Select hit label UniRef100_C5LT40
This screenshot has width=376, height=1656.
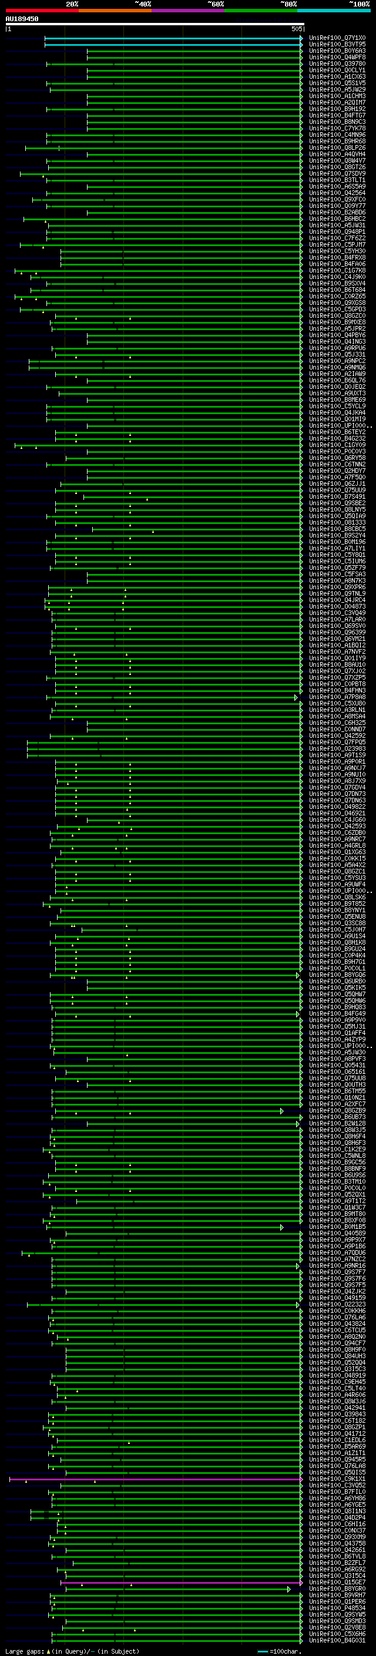pyautogui.click(x=337, y=1389)
